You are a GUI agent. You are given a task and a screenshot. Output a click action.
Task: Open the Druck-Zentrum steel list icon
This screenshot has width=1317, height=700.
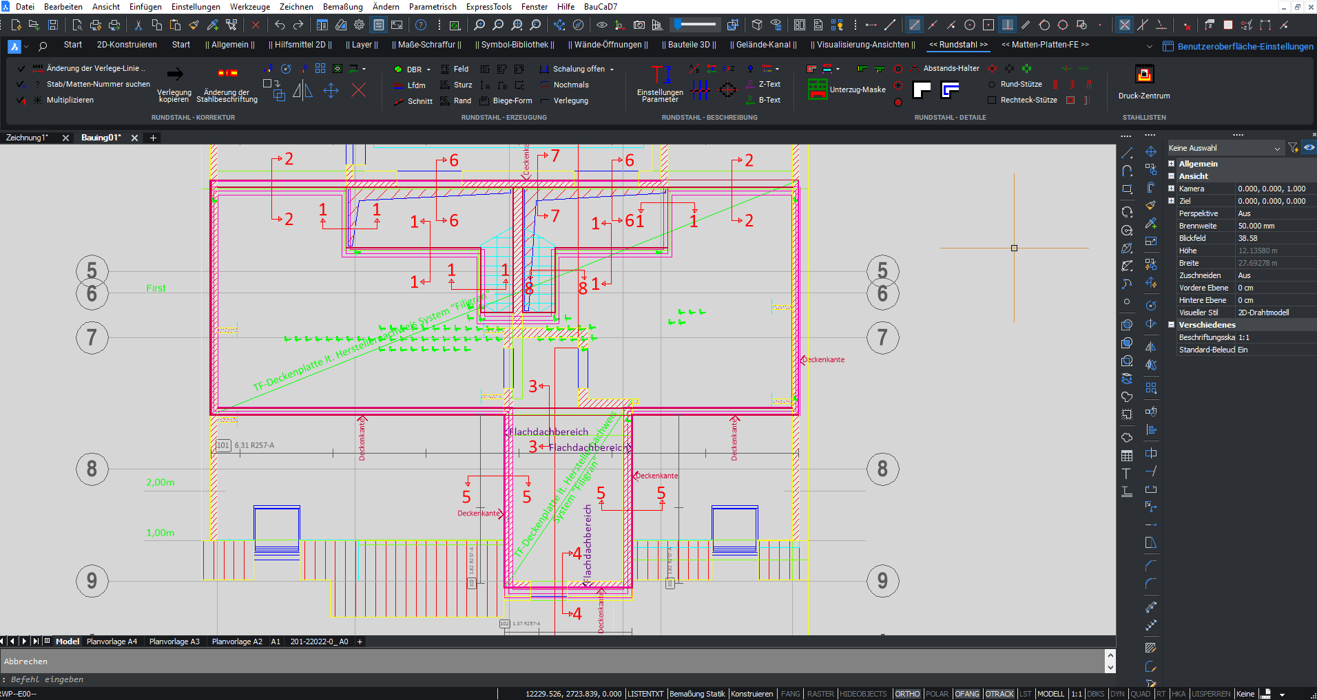pyautogui.click(x=1143, y=74)
